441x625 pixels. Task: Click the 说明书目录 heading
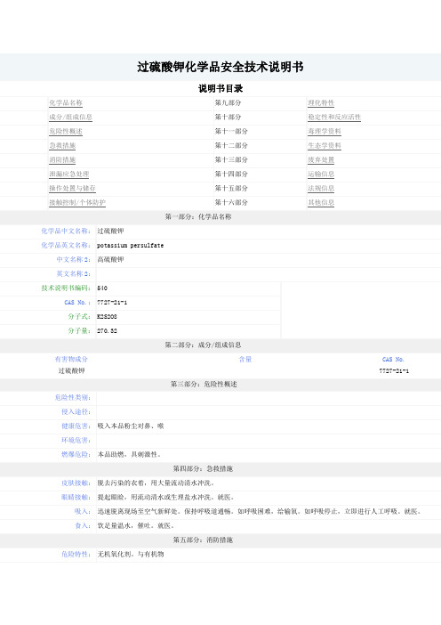coord(220,88)
